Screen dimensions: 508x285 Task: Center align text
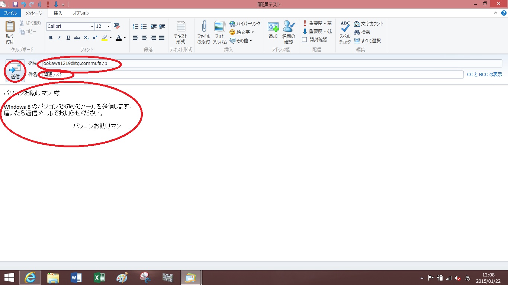[x=144, y=37]
